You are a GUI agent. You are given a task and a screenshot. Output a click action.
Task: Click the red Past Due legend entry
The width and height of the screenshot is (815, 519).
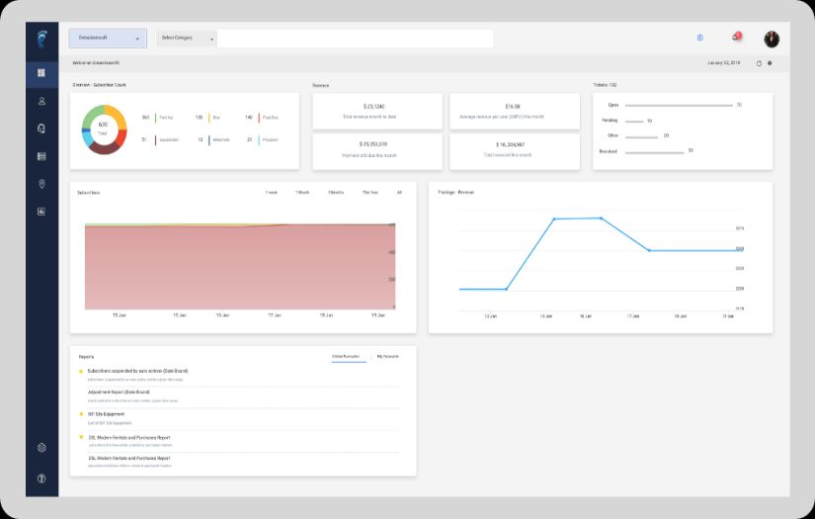(262, 118)
